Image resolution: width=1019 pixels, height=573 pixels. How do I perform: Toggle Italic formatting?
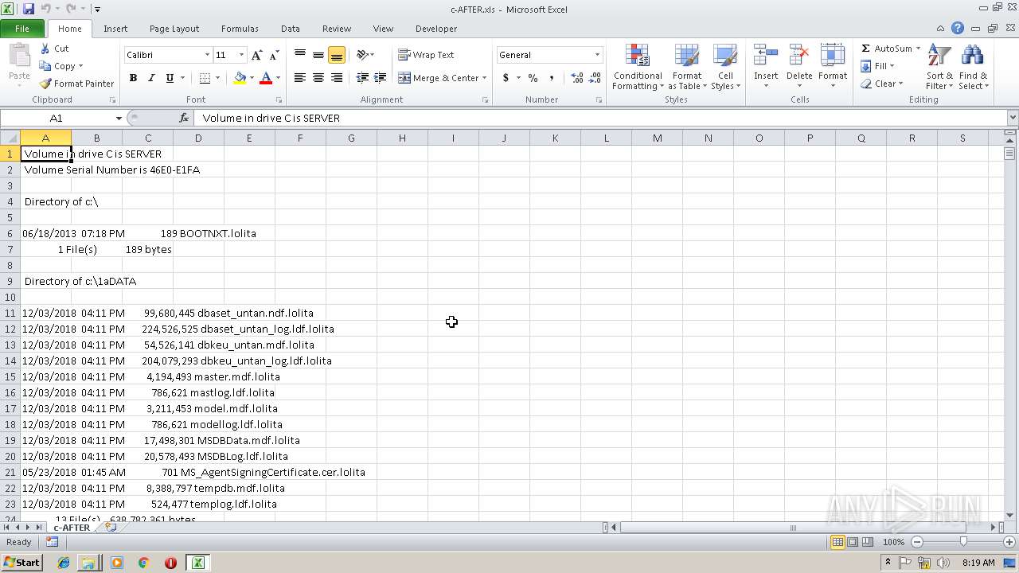(151, 78)
